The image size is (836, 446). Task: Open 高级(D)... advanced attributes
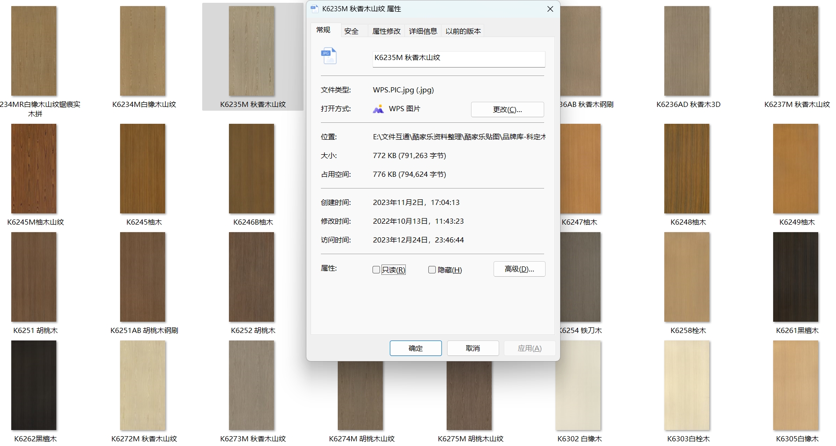click(519, 269)
